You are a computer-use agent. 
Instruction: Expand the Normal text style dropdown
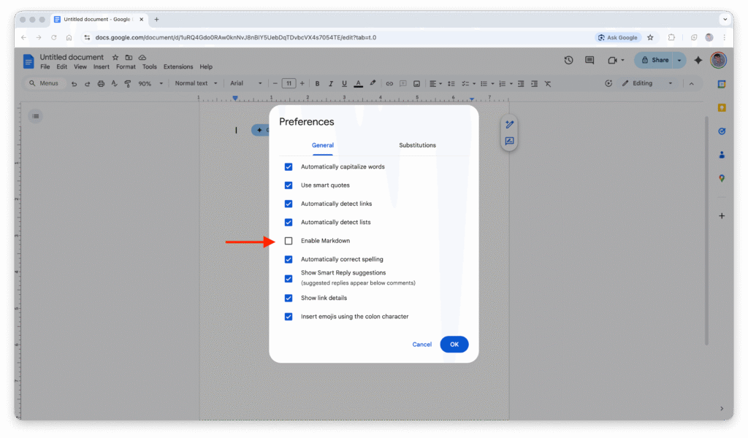196,84
